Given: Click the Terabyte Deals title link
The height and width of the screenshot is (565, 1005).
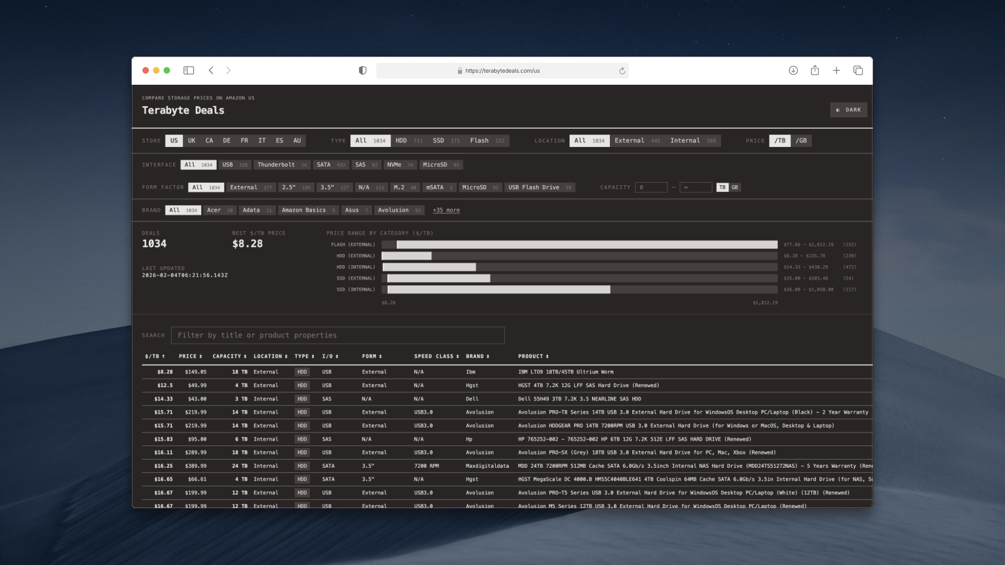Looking at the screenshot, I should pos(183,110).
